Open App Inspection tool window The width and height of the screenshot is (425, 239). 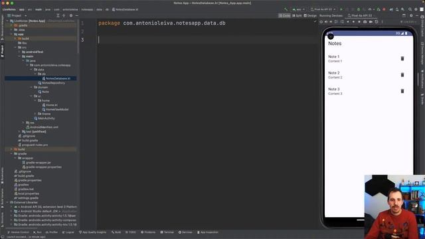coord(208,232)
